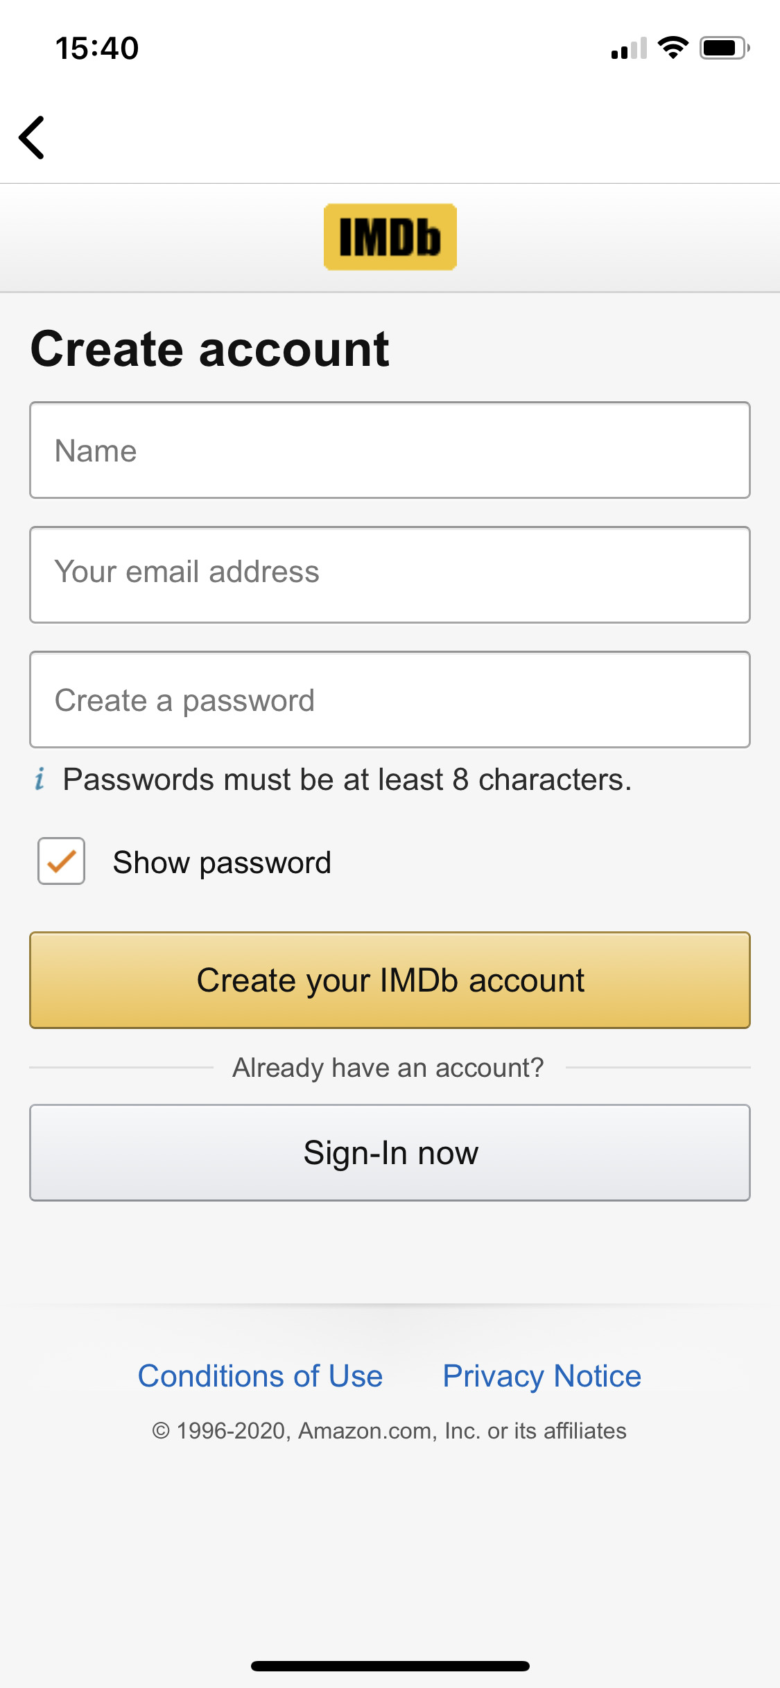Tap the home indicator bar at the bottom
Viewport: 780px width, 1688px height.
(x=390, y=1667)
